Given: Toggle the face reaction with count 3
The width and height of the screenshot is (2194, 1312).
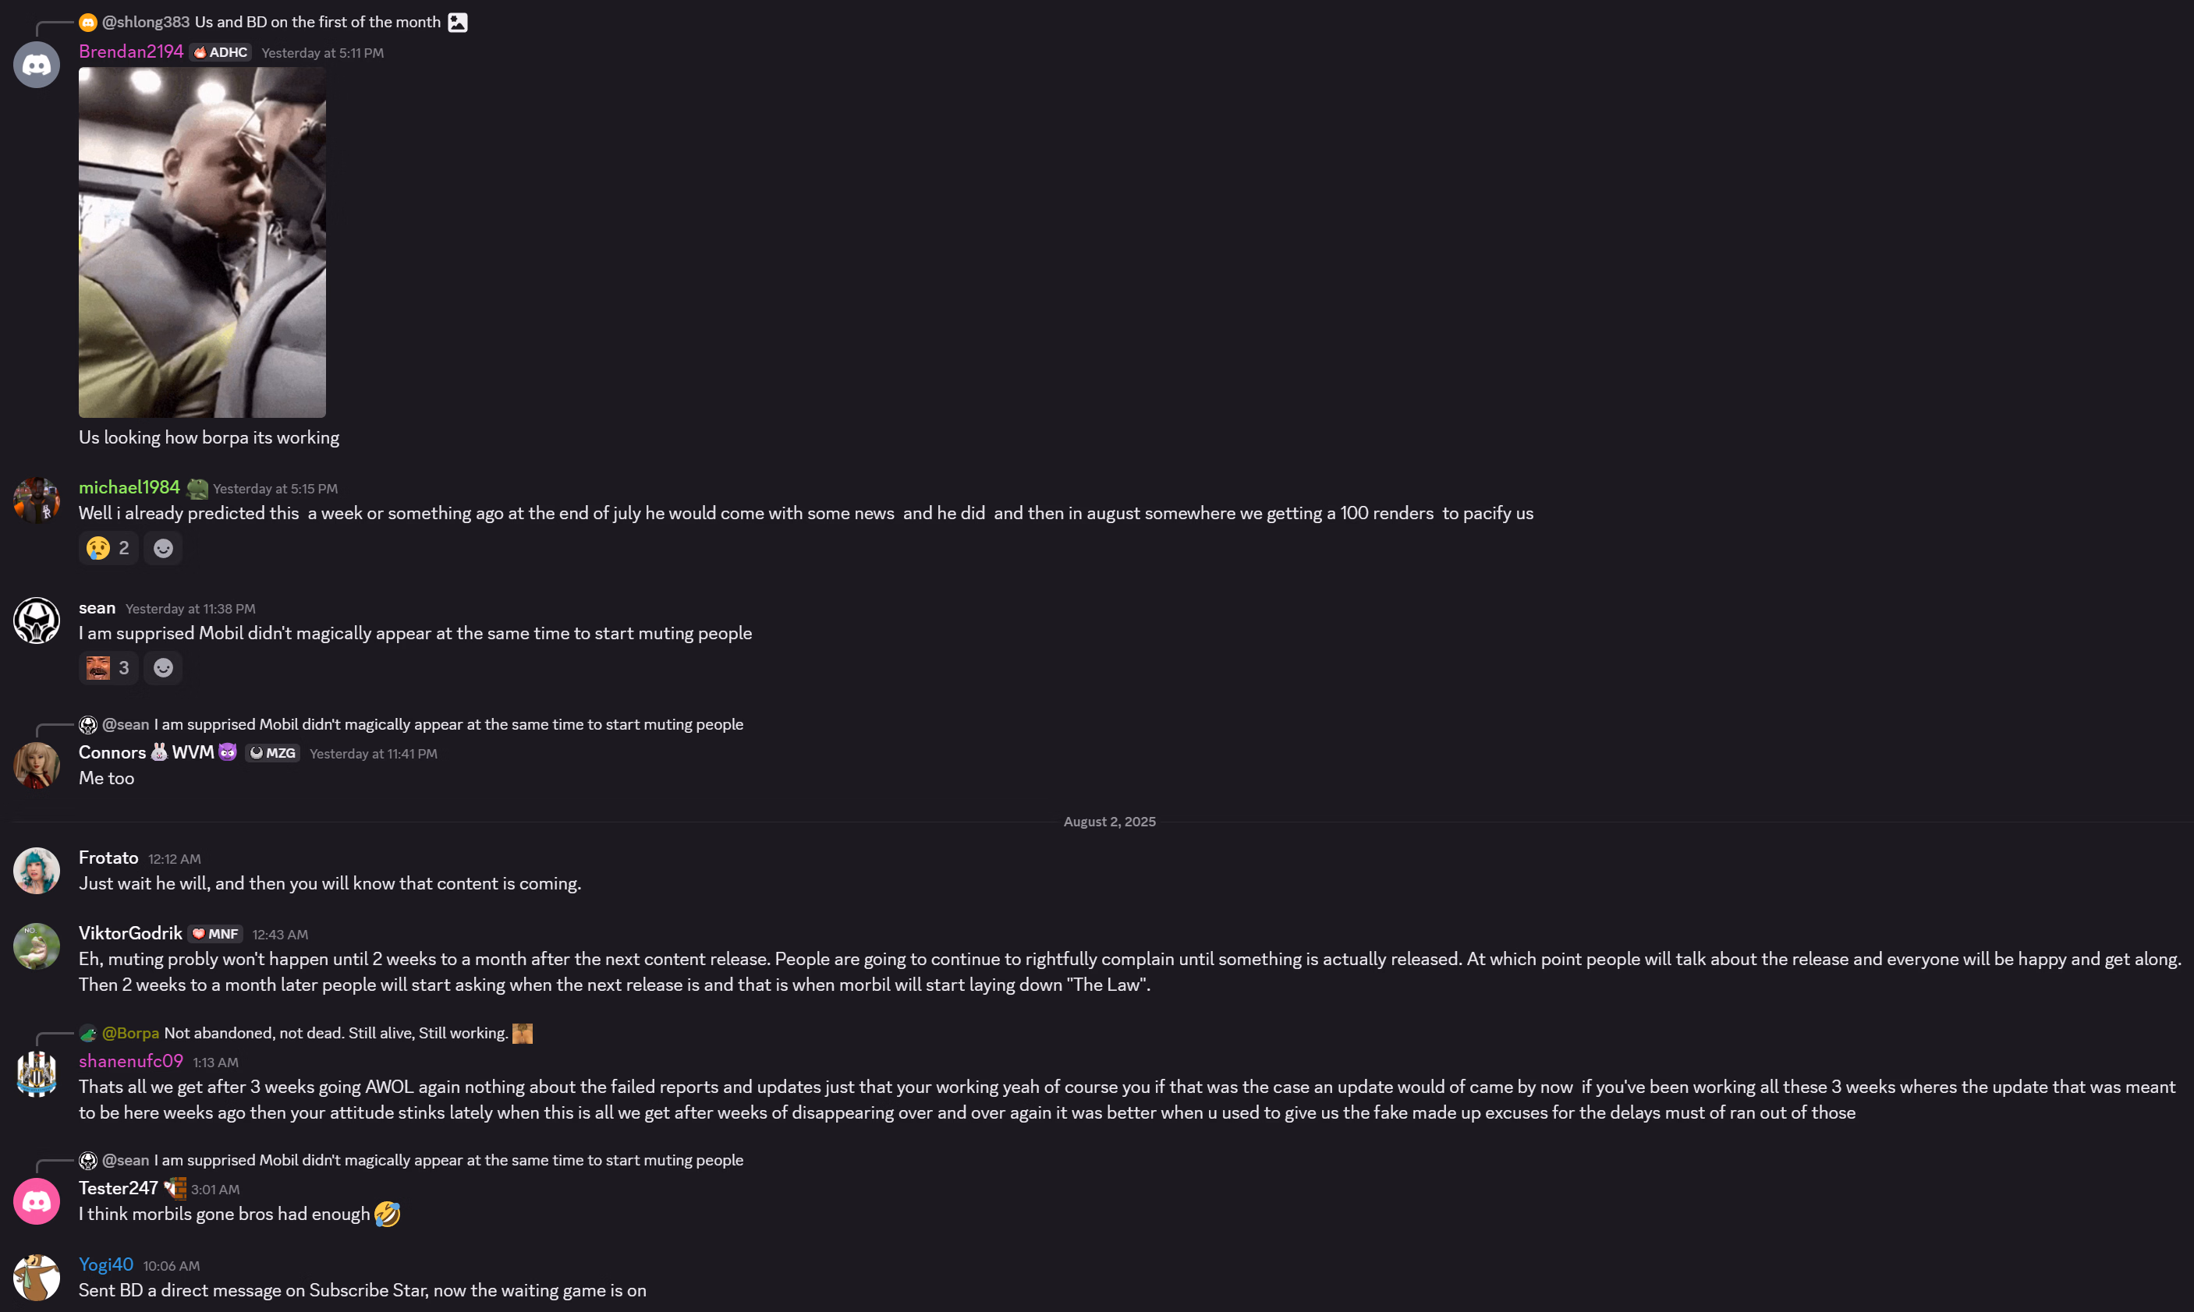Looking at the screenshot, I should point(108,667).
